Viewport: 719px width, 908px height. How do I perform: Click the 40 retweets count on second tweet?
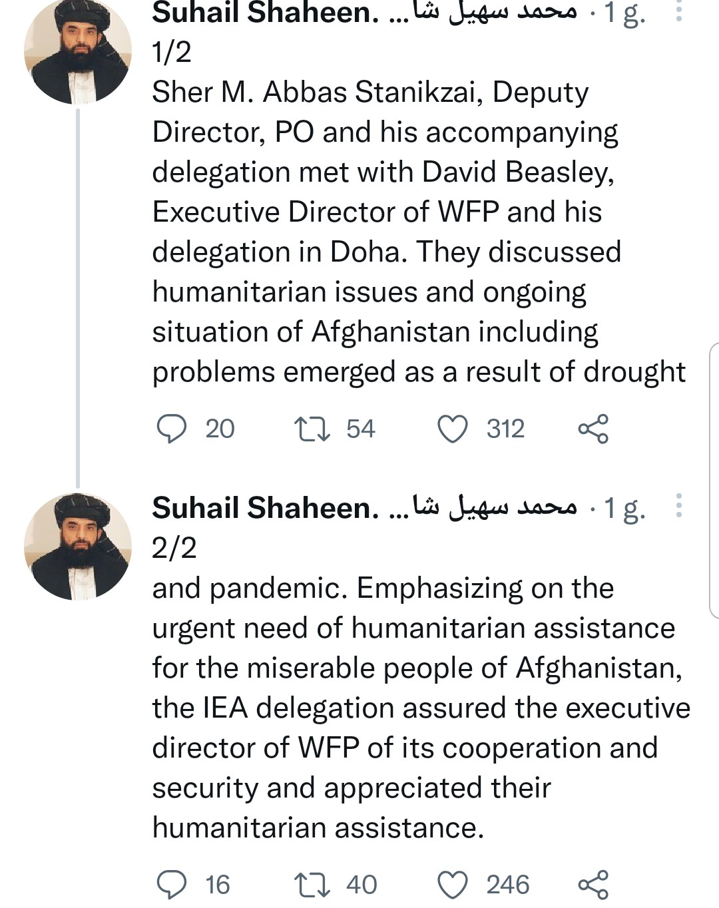coord(361,885)
